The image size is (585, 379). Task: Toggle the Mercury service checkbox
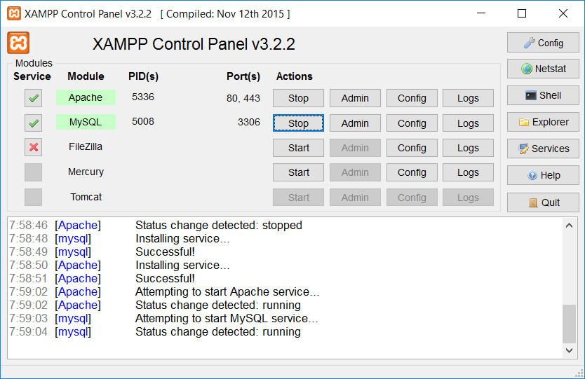pyautogui.click(x=33, y=172)
